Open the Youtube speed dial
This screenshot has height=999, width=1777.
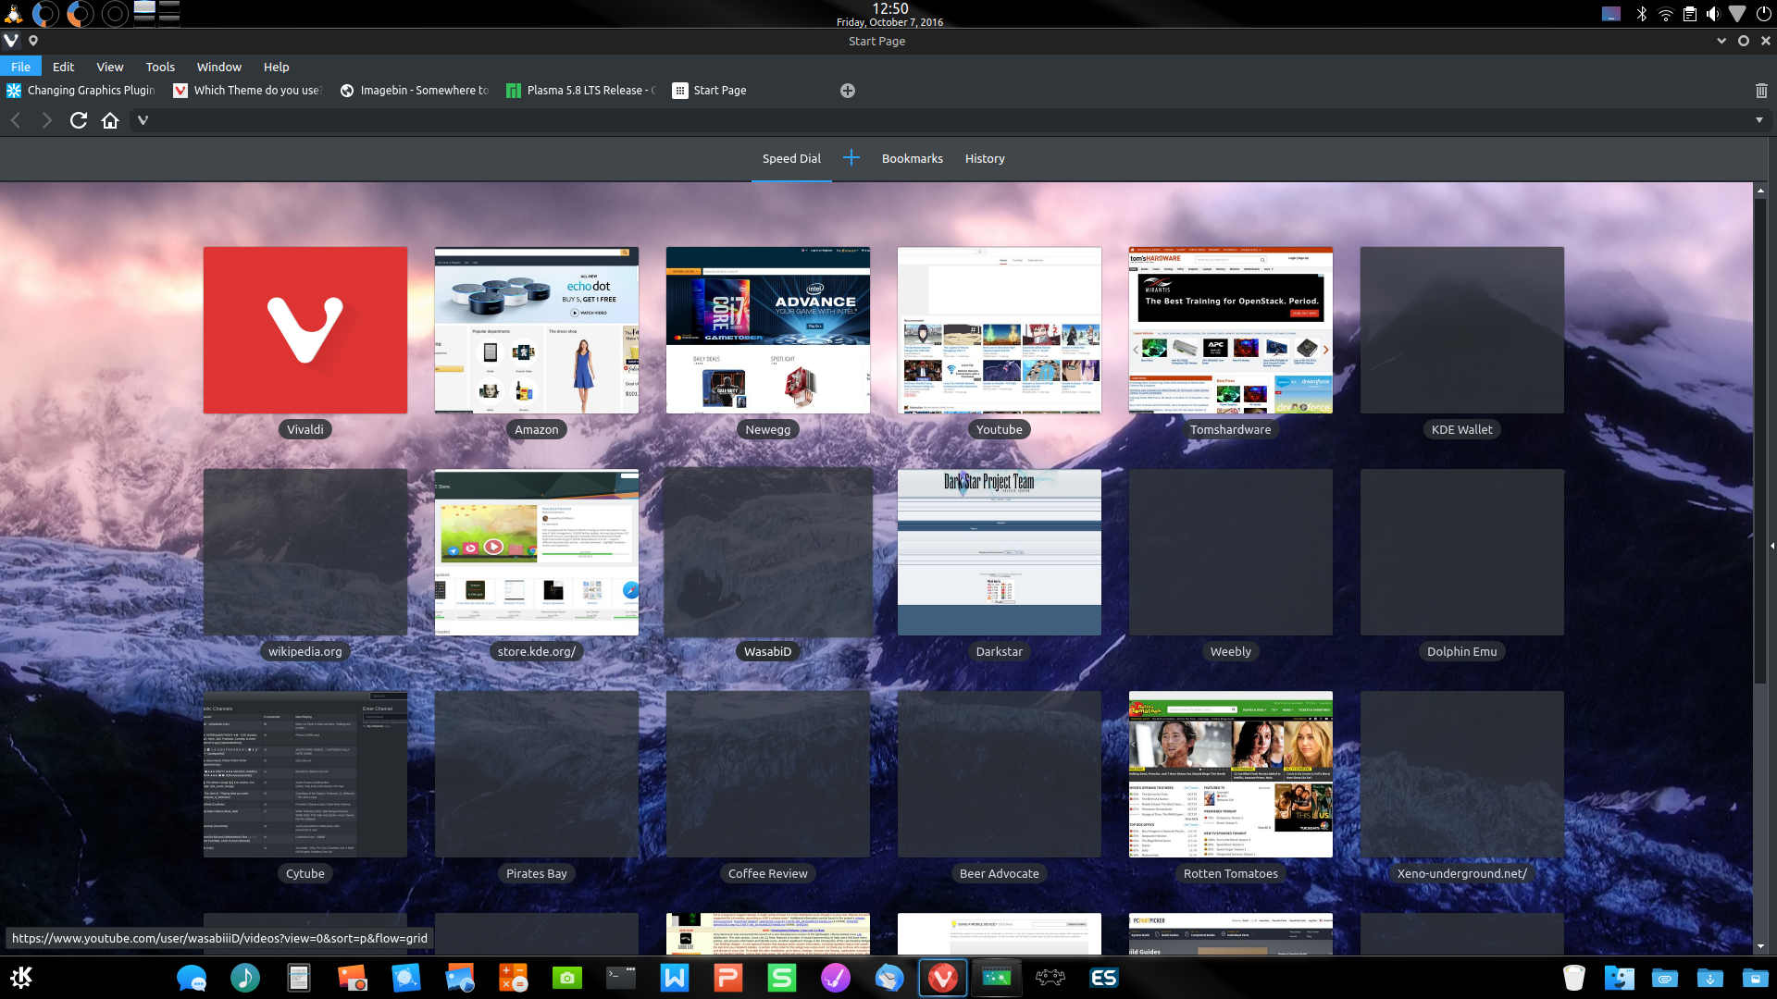pos(1000,330)
